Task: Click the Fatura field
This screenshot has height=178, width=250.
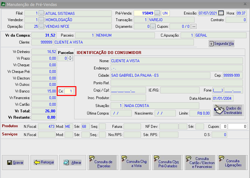Action: coord(132,127)
